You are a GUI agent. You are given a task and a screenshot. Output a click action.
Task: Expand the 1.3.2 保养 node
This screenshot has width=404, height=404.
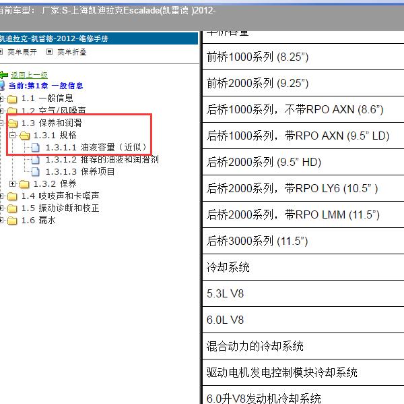point(12,183)
